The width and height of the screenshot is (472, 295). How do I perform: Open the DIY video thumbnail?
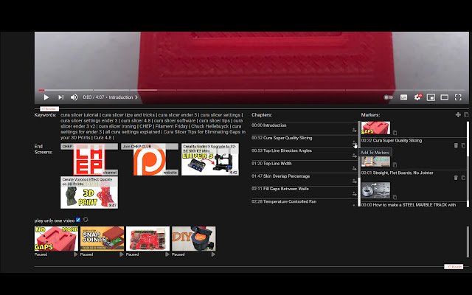tap(193, 239)
